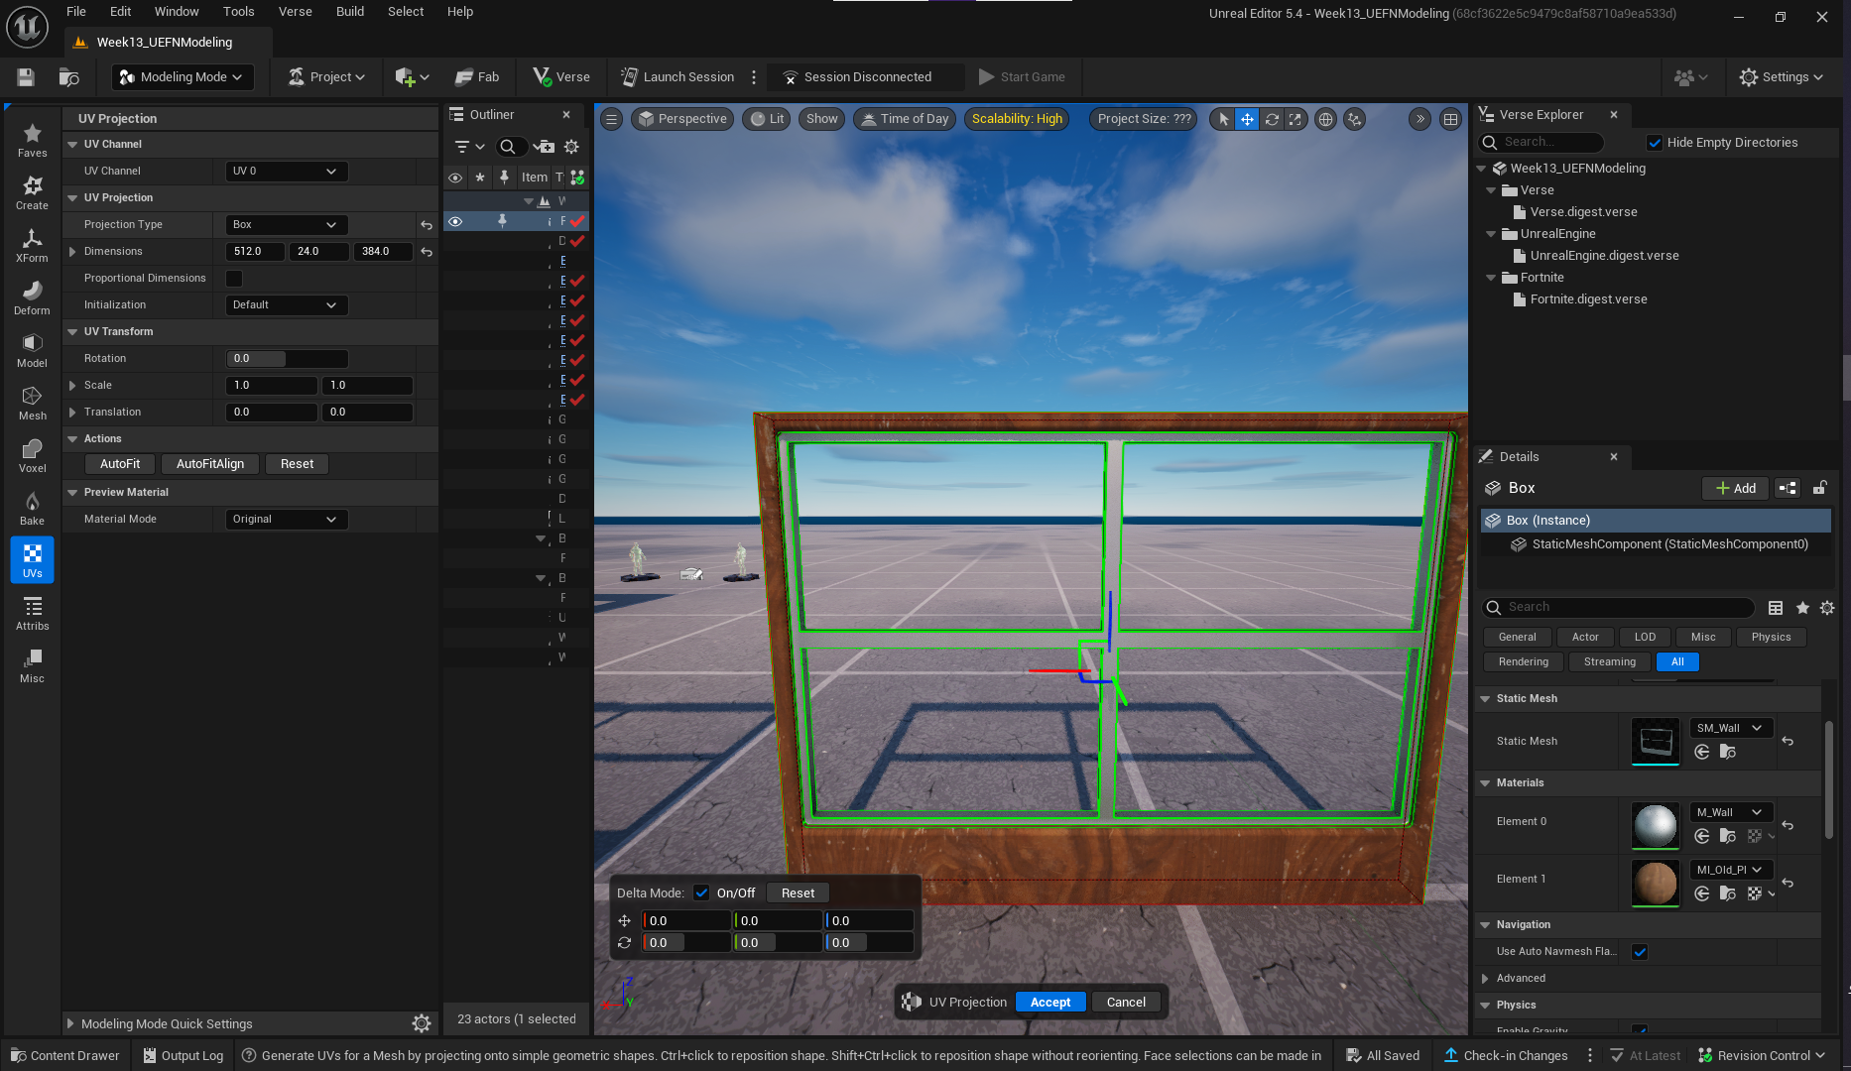Open the File menu
The width and height of the screenshot is (1851, 1071).
(x=76, y=12)
